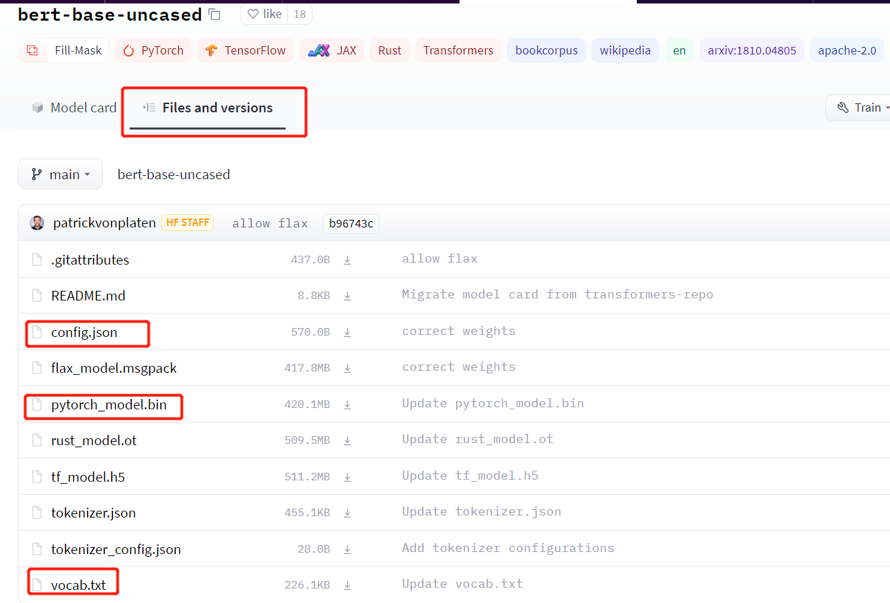This screenshot has width=890, height=603.
Task: Open the vocab.txt file
Action: pos(79,585)
